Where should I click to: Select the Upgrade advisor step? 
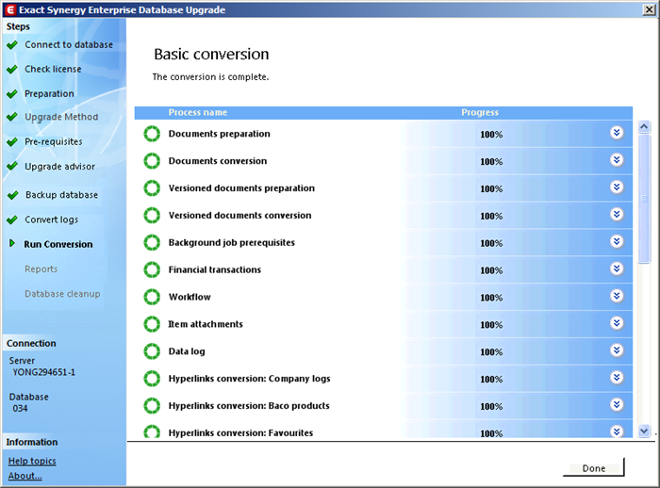click(59, 167)
